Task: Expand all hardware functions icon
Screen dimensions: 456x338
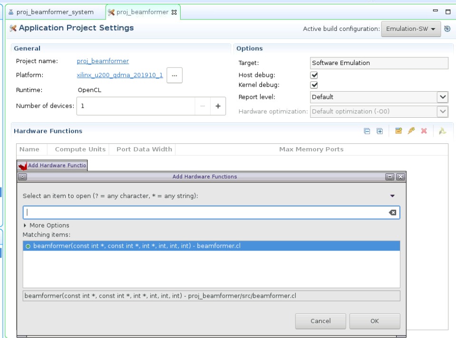Action: point(379,131)
